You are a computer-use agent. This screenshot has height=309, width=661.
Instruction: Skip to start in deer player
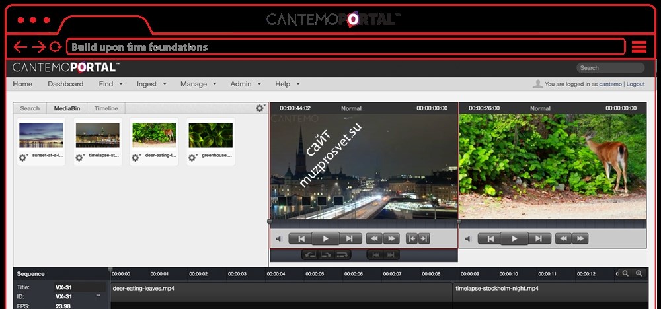[490, 239]
